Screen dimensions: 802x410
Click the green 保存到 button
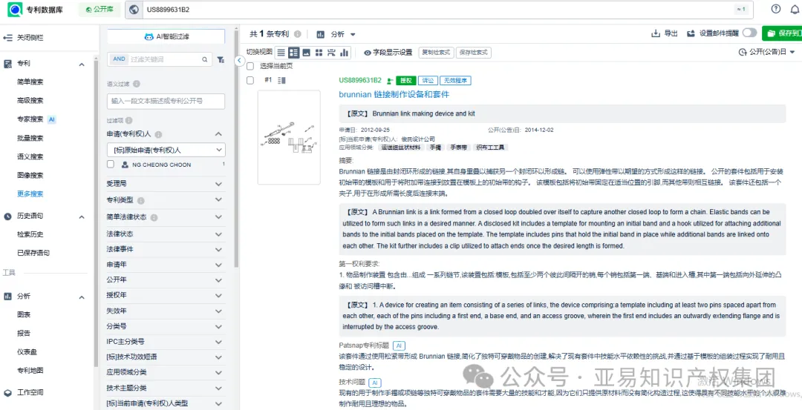(781, 33)
